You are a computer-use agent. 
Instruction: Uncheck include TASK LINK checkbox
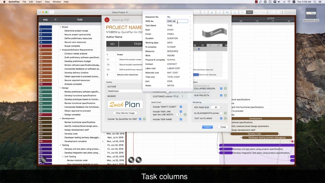pos(181,112)
